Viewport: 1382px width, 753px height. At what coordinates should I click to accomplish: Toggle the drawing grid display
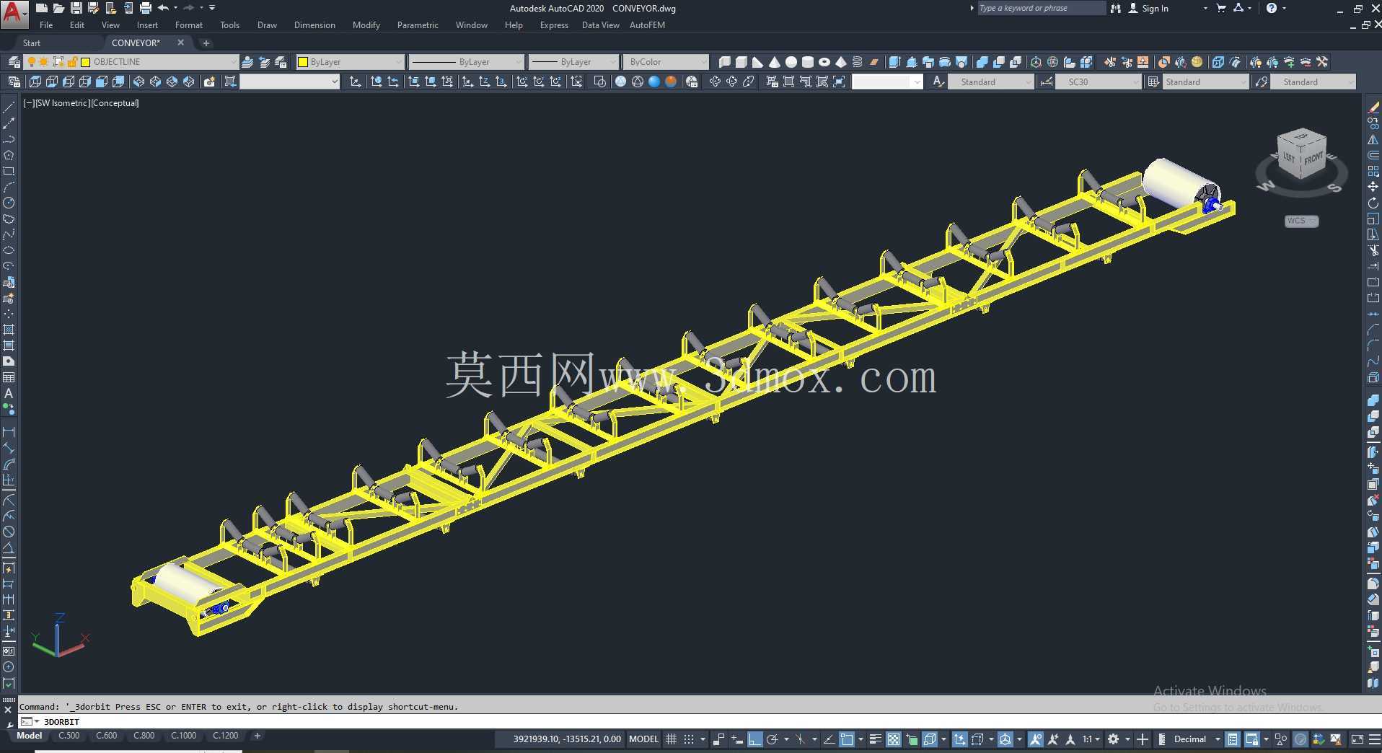coord(671,739)
